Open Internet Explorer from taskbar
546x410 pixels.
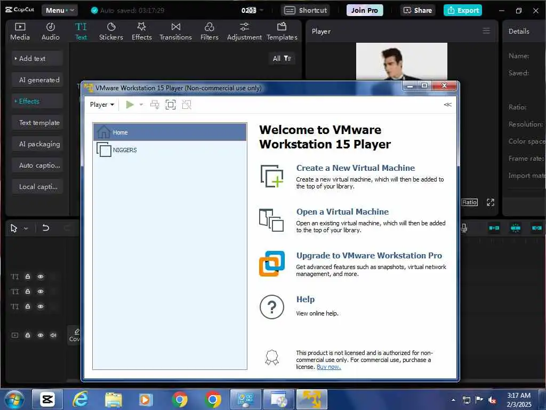pos(80,399)
